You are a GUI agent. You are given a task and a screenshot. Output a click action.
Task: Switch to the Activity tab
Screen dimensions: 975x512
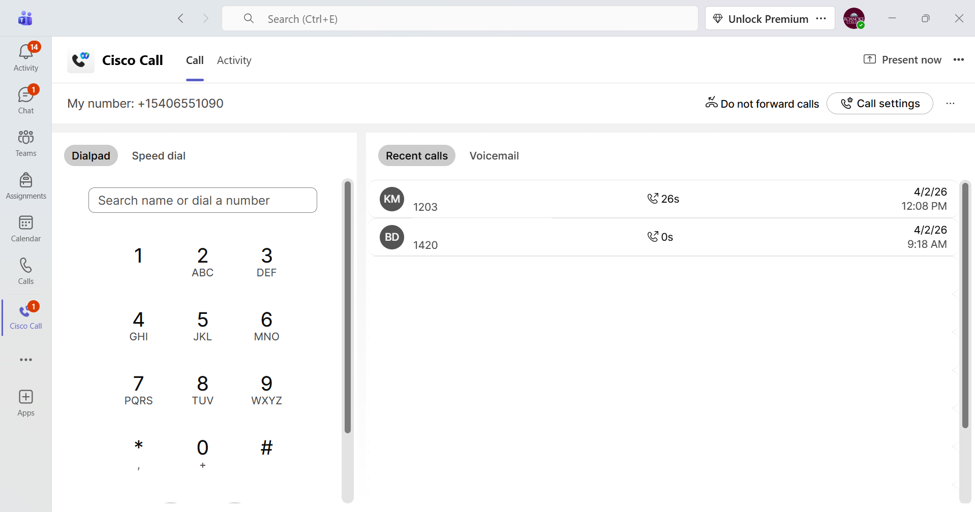click(234, 60)
